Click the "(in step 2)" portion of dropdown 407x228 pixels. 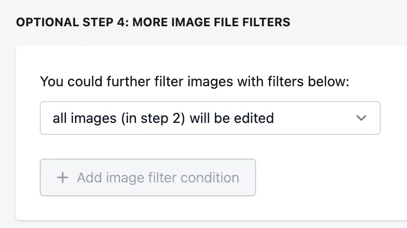coord(153,118)
